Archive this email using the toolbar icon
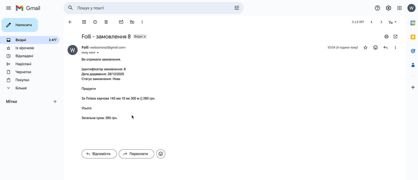This screenshot has width=418, height=180. (84, 22)
